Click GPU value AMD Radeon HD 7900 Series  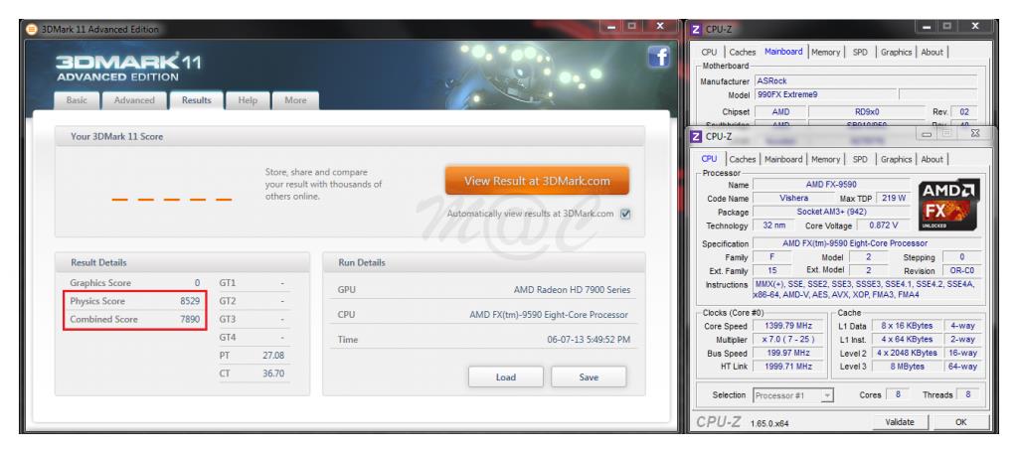click(572, 290)
